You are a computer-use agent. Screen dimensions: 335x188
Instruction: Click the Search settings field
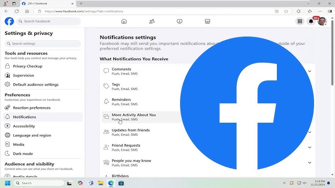(x=43, y=43)
